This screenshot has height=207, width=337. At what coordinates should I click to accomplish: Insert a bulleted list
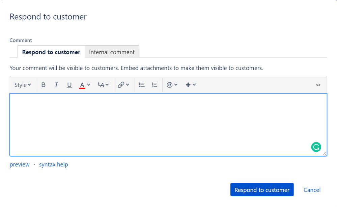[142, 85]
